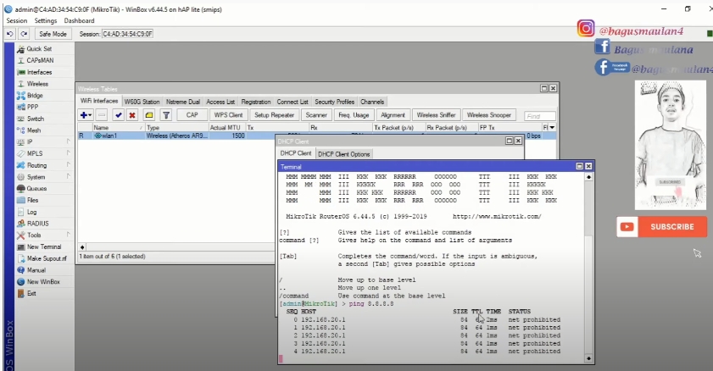Click the Session address field

coord(128,34)
